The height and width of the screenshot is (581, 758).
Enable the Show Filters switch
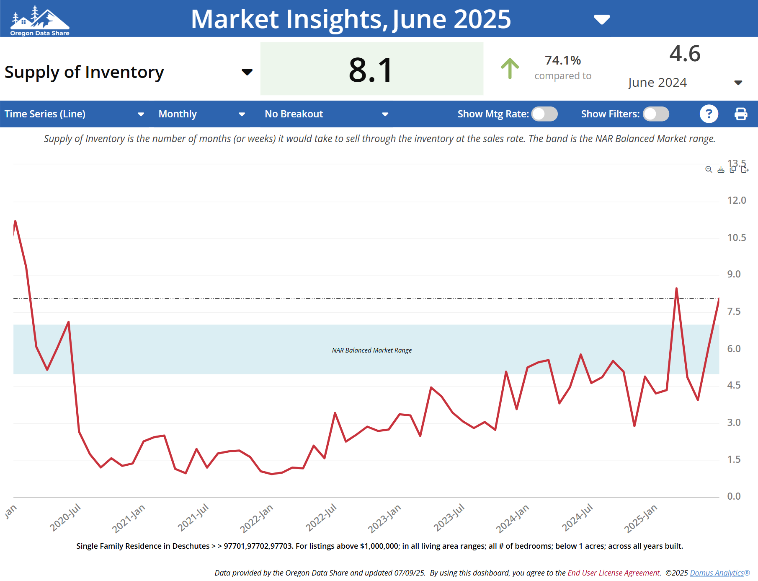[x=656, y=114]
